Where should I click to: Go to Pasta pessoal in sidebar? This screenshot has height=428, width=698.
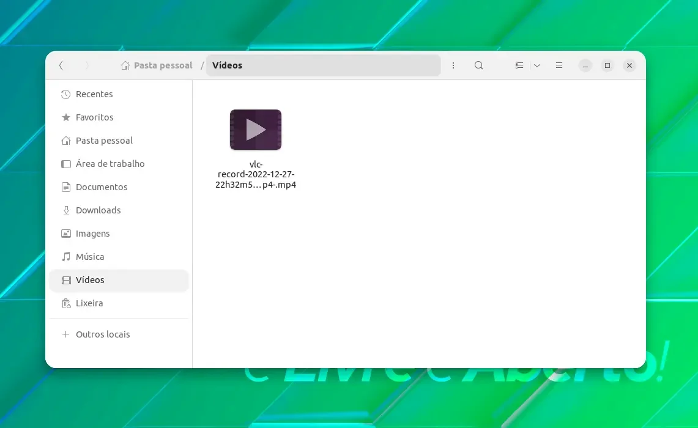(x=119, y=141)
